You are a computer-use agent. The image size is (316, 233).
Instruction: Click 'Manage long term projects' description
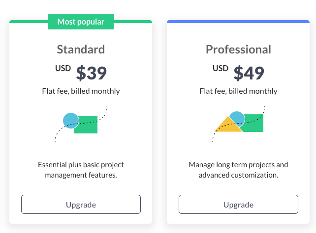[x=238, y=170]
